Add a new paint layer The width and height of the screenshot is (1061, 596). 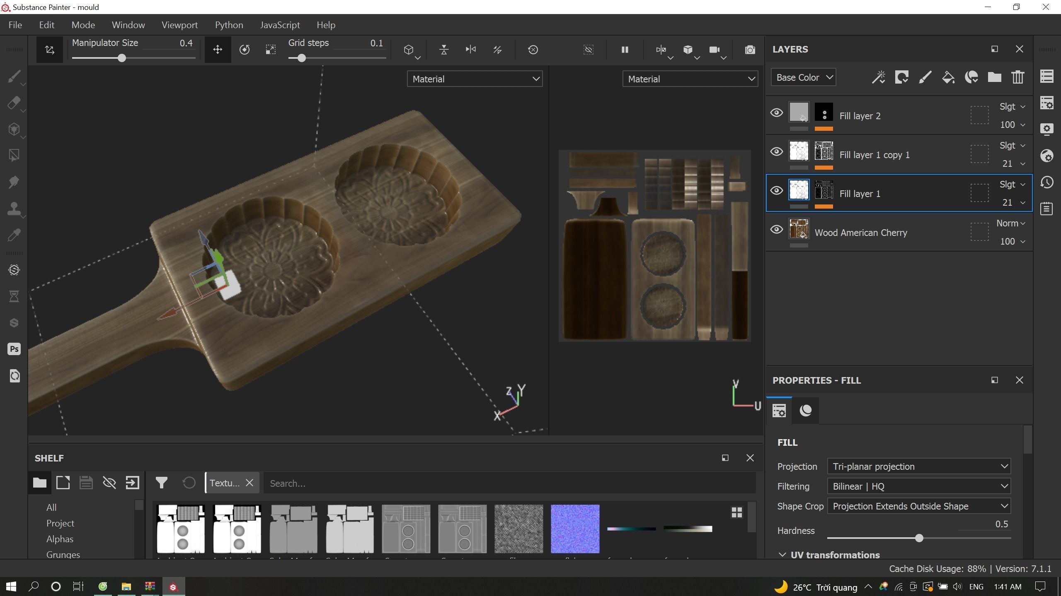pos(925,77)
